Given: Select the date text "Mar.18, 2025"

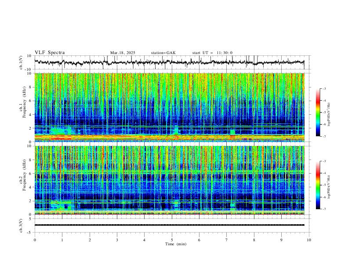Looking at the screenshot, I should tap(123, 53).
